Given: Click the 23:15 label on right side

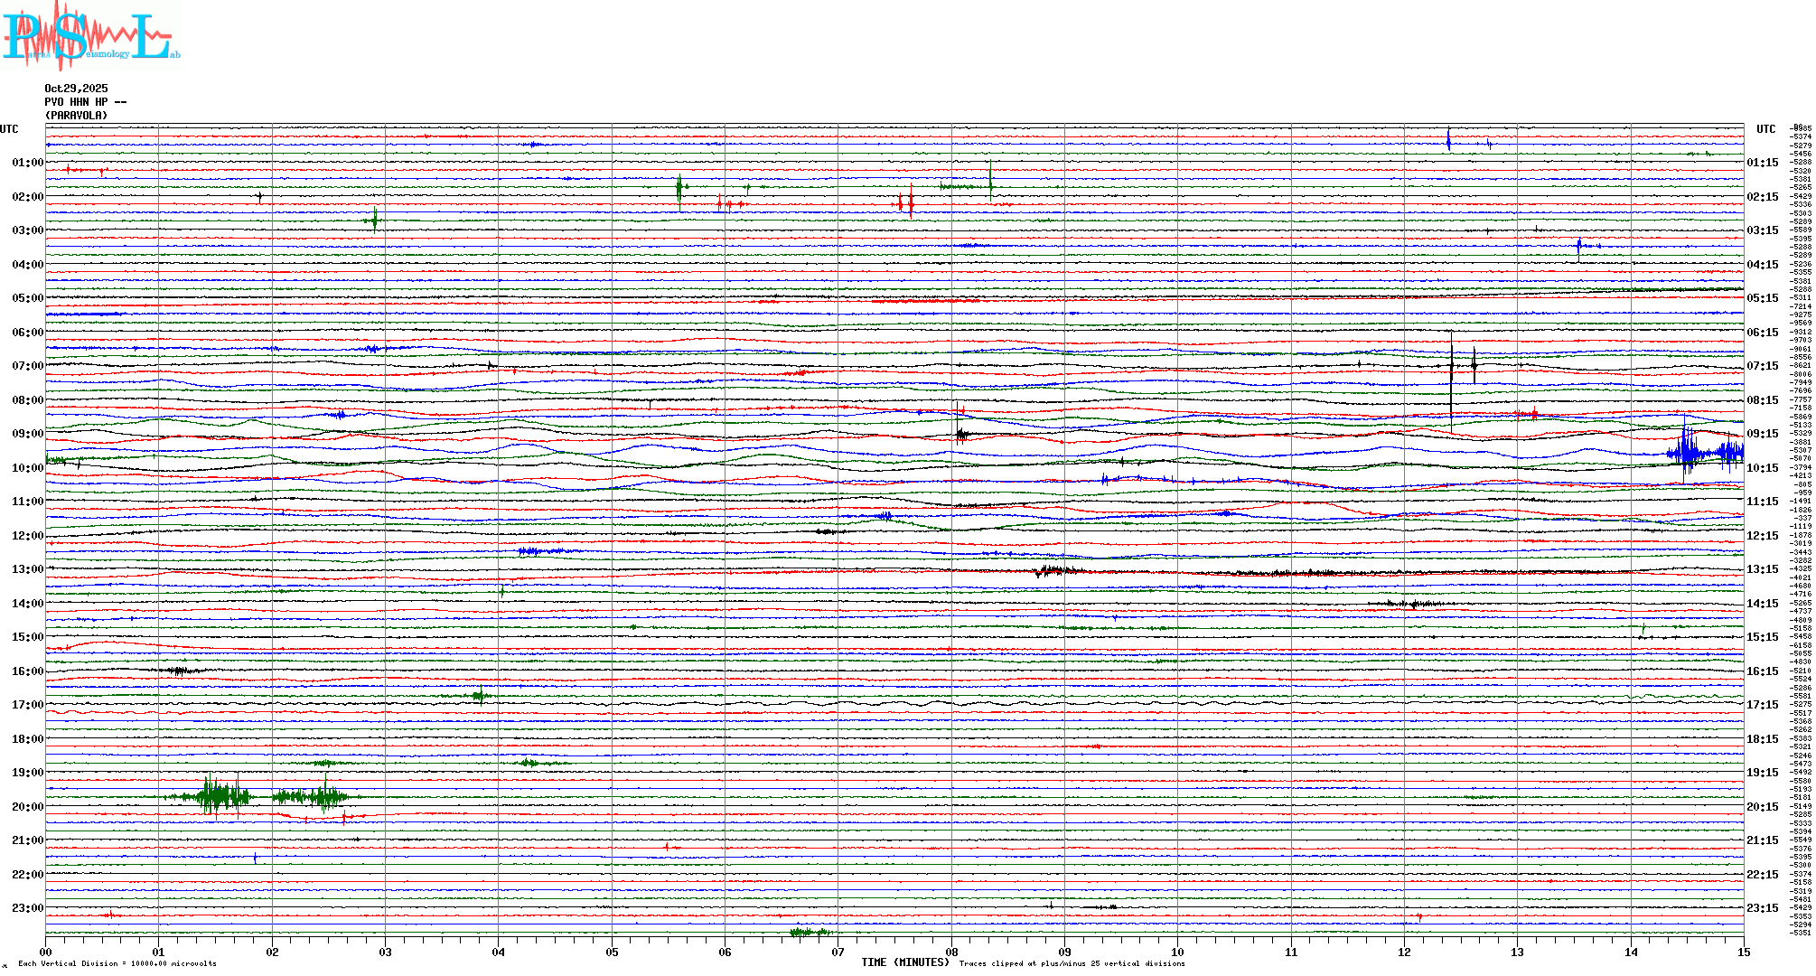Looking at the screenshot, I should point(1762,908).
